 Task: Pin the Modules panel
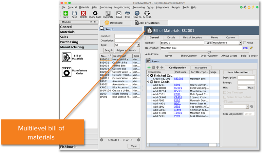pos(95,22)
